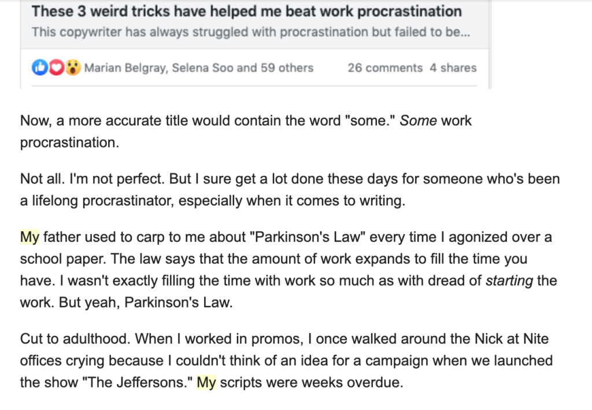Open the '3 weird tricks' article headline
Viewport: 592px width, 410px height.
pos(246,12)
